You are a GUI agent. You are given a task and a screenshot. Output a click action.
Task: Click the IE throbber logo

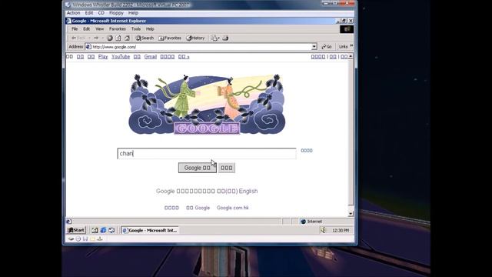click(347, 29)
